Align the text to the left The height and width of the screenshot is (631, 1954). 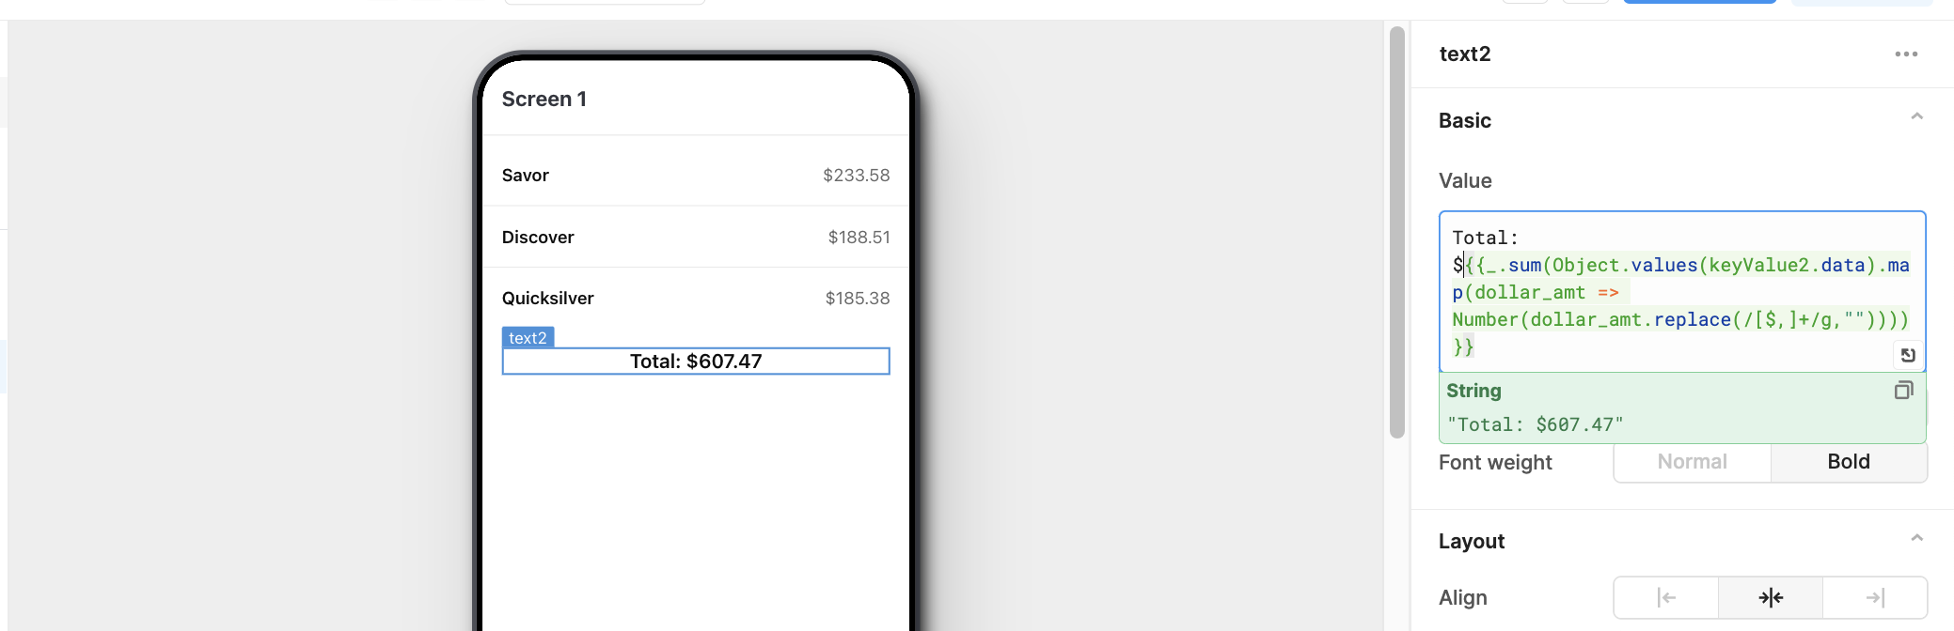click(x=1666, y=597)
